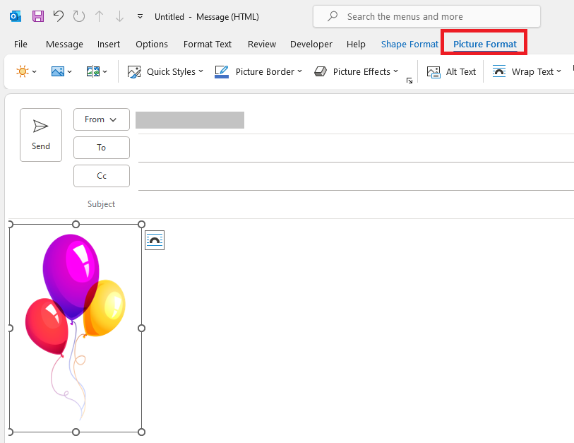
Task: Expand the Picture Border dropdown arrow
Action: click(x=300, y=71)
